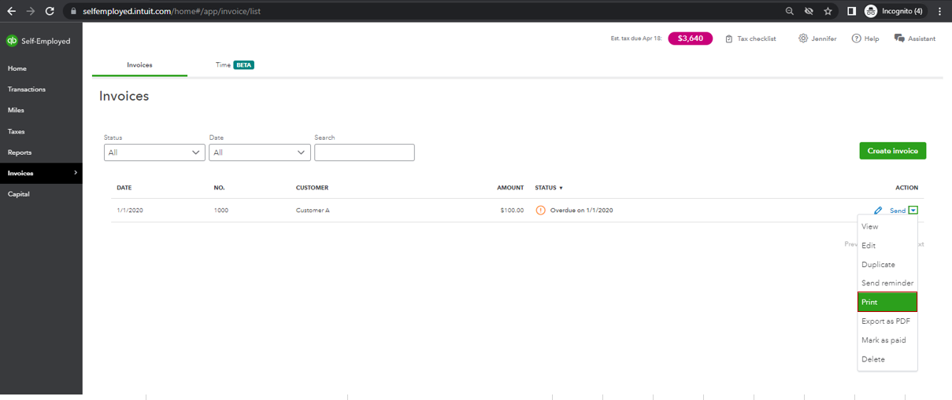The height and width of the screenshot is (400, 952).
Task: Click the browser back arrow
Action: coord(11,11)
